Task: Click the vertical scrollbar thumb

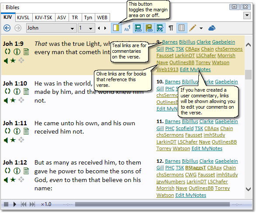Action: pos(248,75)
